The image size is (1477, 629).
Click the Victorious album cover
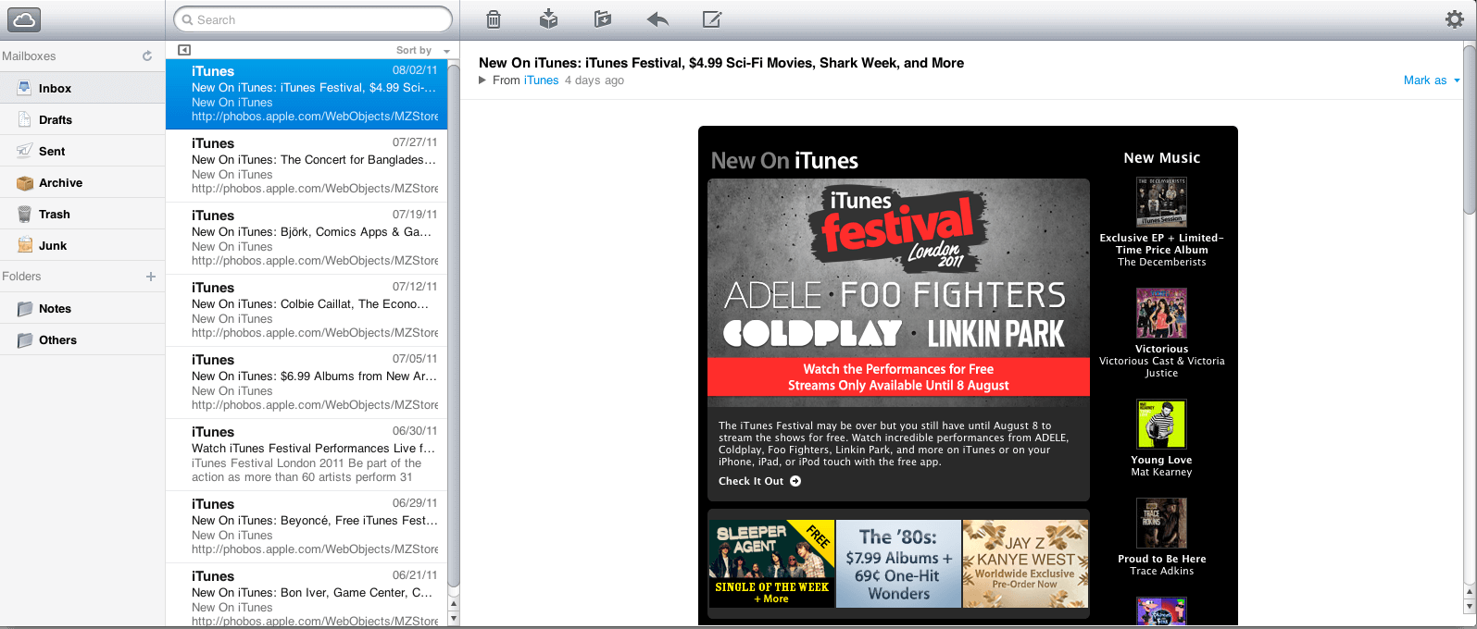click(1161, 313)
